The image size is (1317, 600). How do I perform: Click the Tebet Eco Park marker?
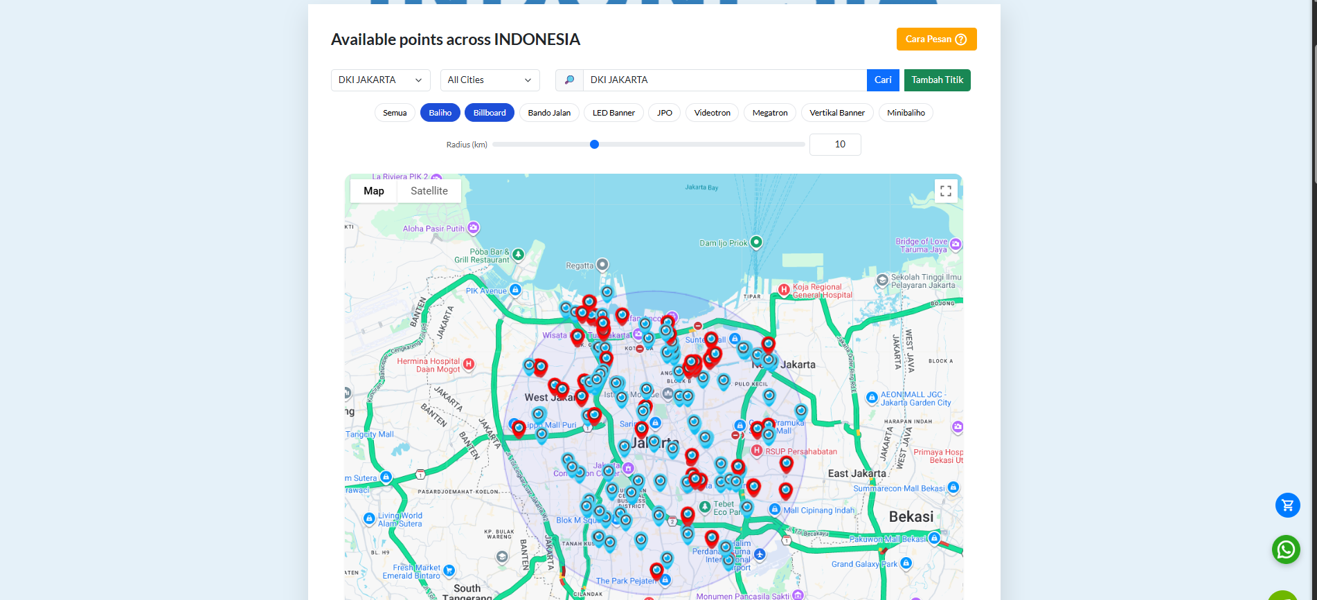pyautogui.click(x=705, y=507)
